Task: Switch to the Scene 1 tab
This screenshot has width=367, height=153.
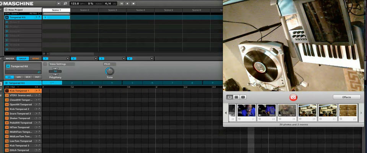Action: 56,10
